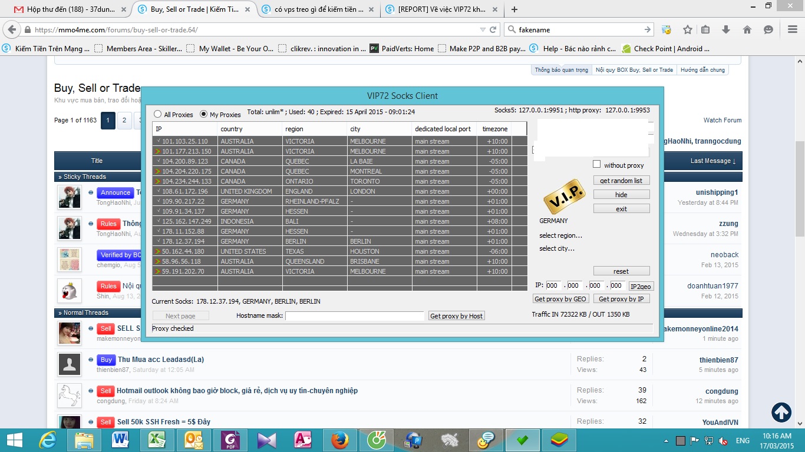The width and height of the screenshot is (805, 452).
Task: Open Microsoft Outlook from the taskbar
Action: click(x=193, y=440)
